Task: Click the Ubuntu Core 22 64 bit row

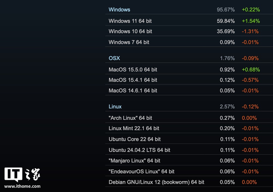Action: click(x=135, y=139)
